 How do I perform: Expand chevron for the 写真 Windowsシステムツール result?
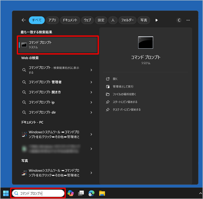click(91, 173)
